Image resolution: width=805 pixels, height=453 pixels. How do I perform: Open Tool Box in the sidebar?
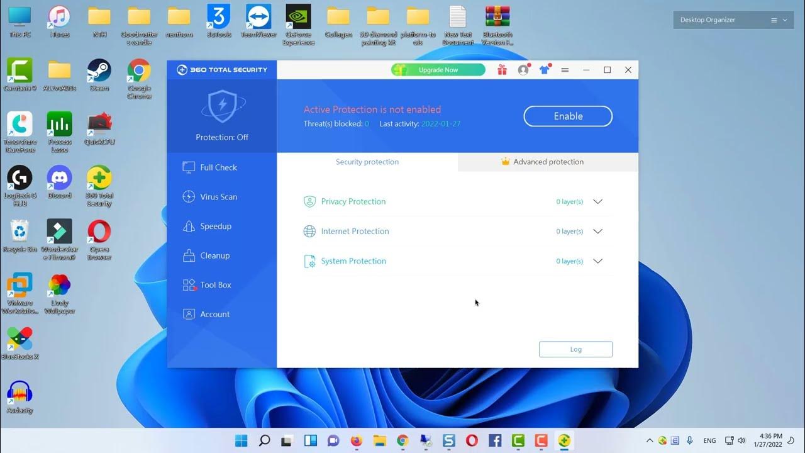click(208, 285)
